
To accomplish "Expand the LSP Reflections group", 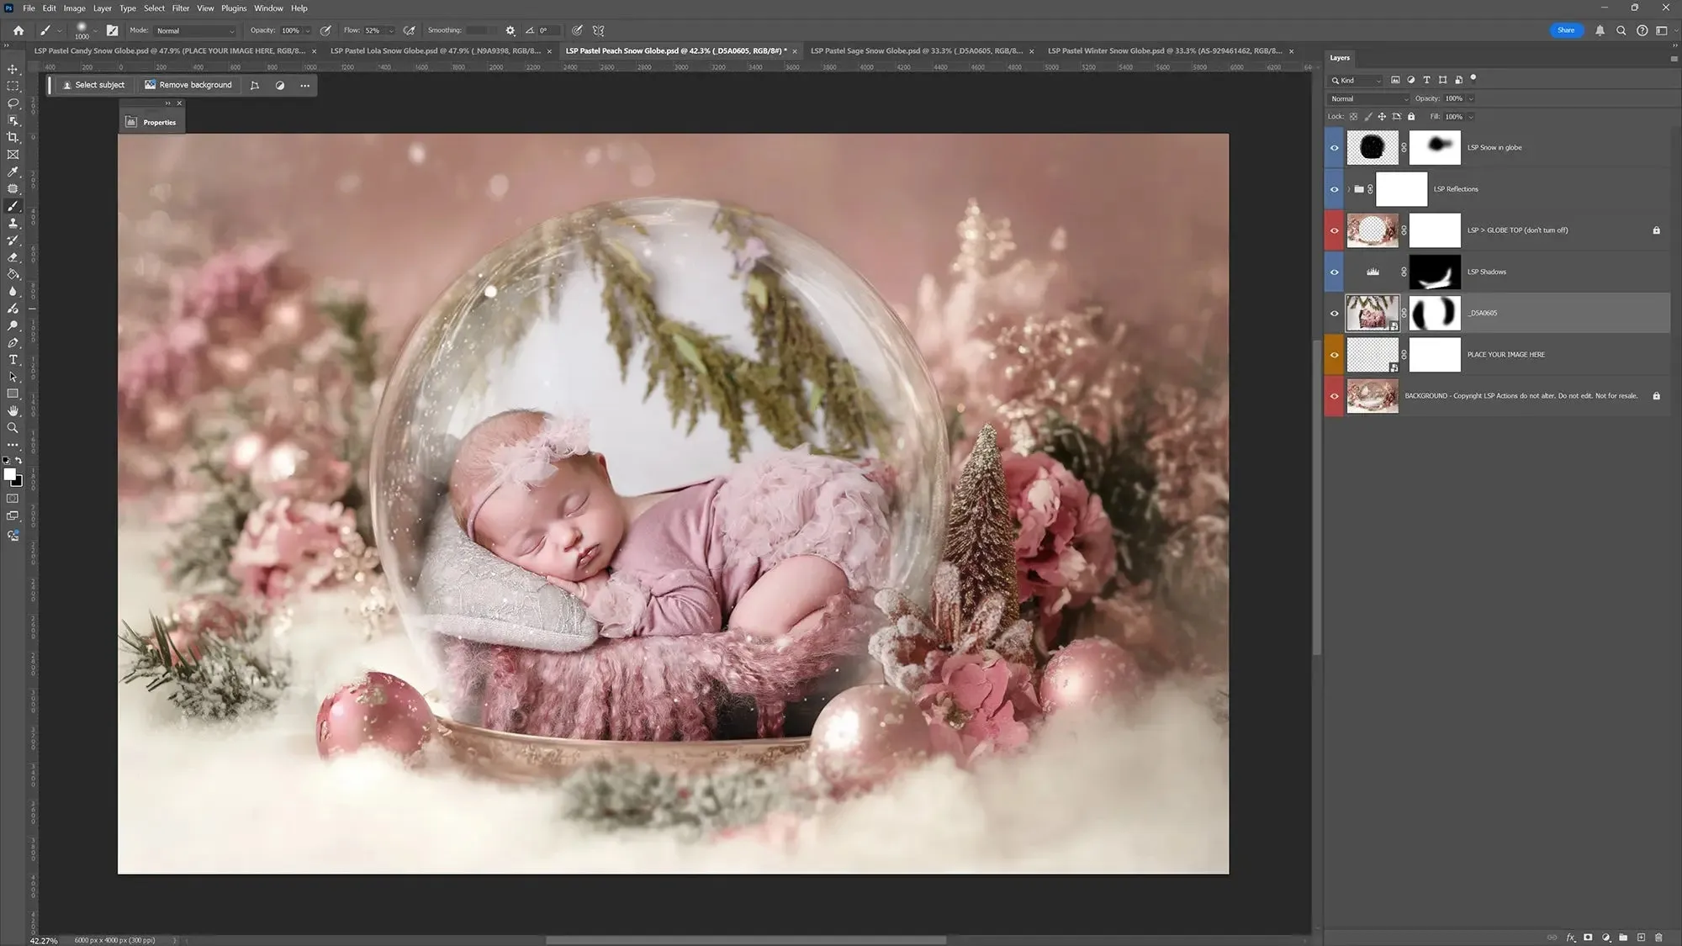I will pos(1349,189).
